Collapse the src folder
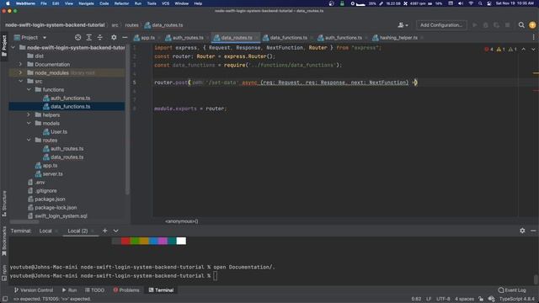Screen dimensions: 539x303 point(20,81)
